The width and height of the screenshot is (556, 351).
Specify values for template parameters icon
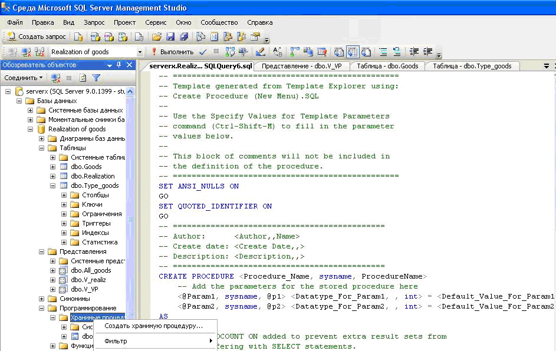click(x=277, y=52)
